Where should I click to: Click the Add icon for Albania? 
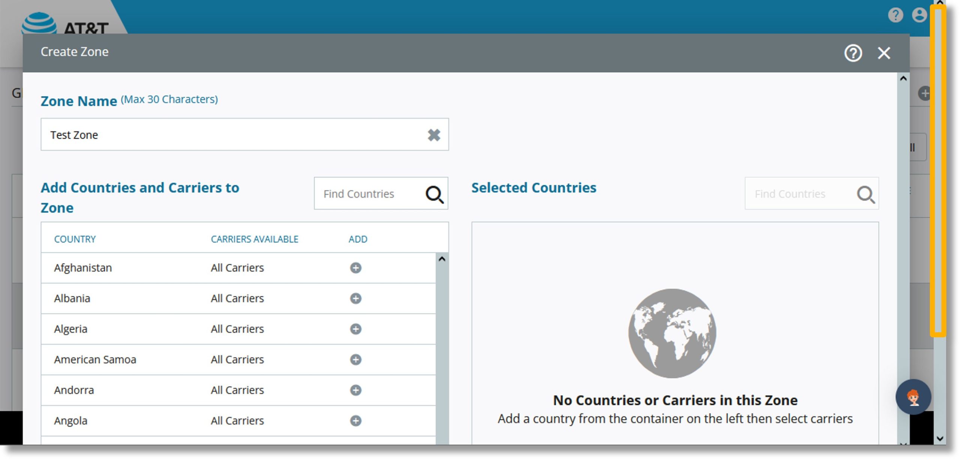[355, 298]
